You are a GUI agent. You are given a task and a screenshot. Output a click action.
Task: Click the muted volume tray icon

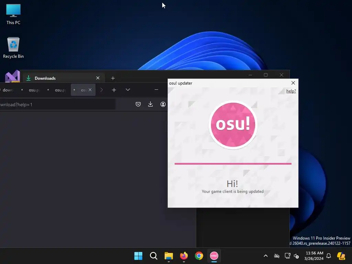[x=296, y=256]
